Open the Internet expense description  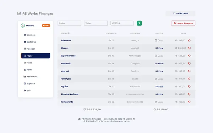[x=65, y=71]
